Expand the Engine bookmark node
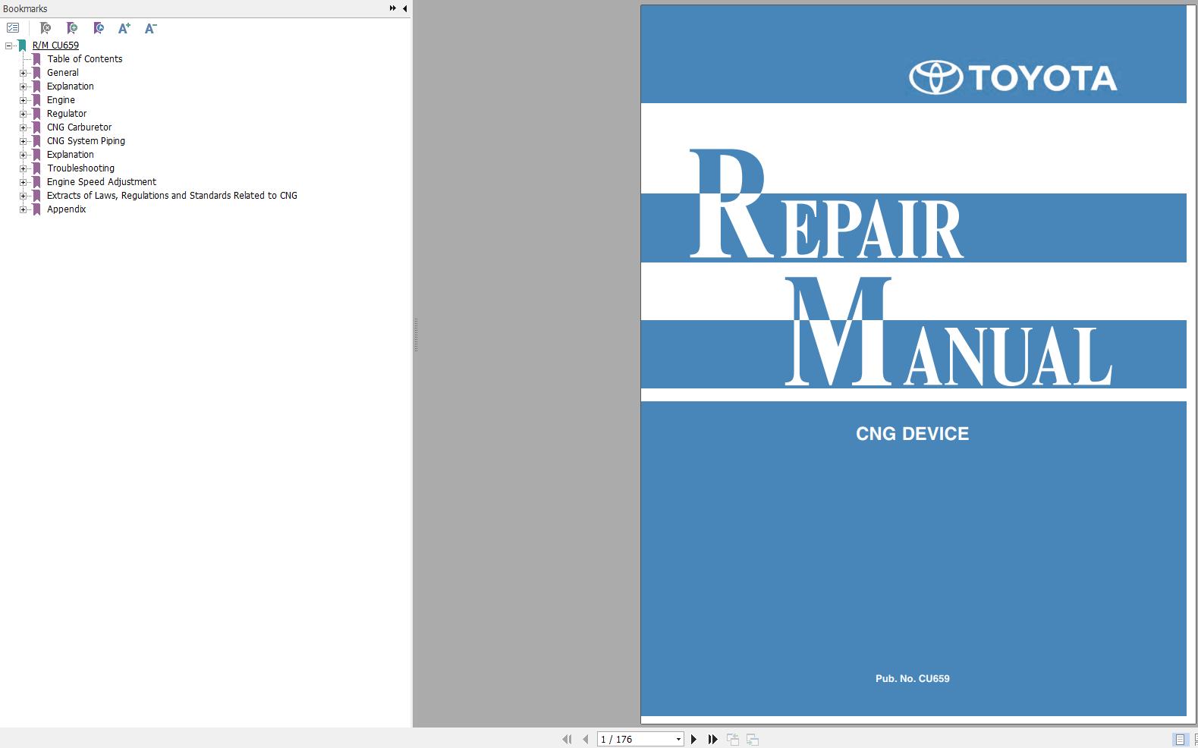 pos(23,100)
